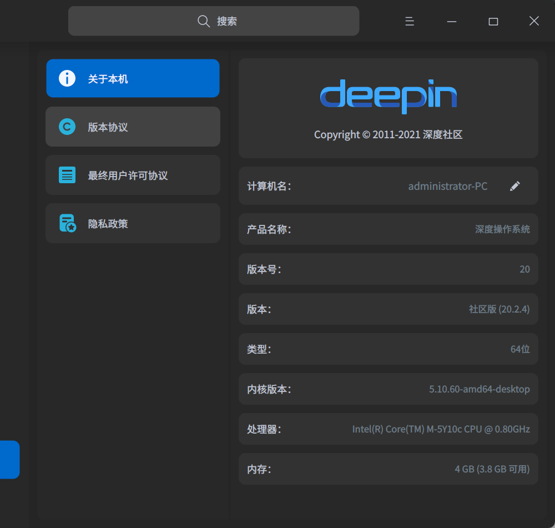Click the deepin logo image

coord(389,96)
